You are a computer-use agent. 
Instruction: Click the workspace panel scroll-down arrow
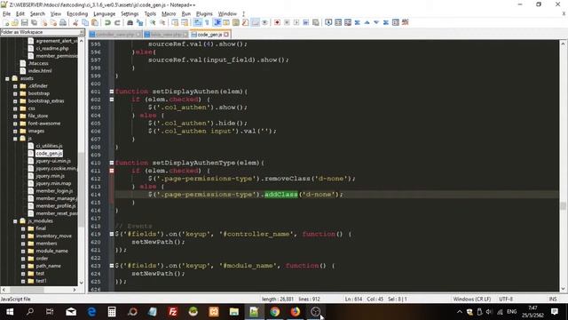pyautogui.click(x=81, y=283)
